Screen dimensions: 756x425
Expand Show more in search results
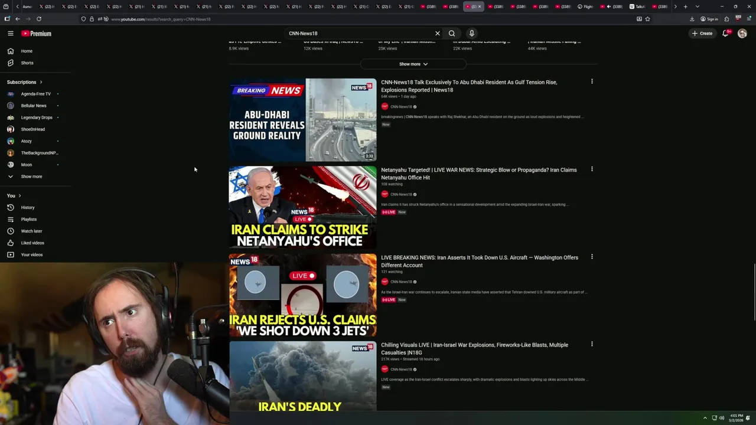coord(413,64)
